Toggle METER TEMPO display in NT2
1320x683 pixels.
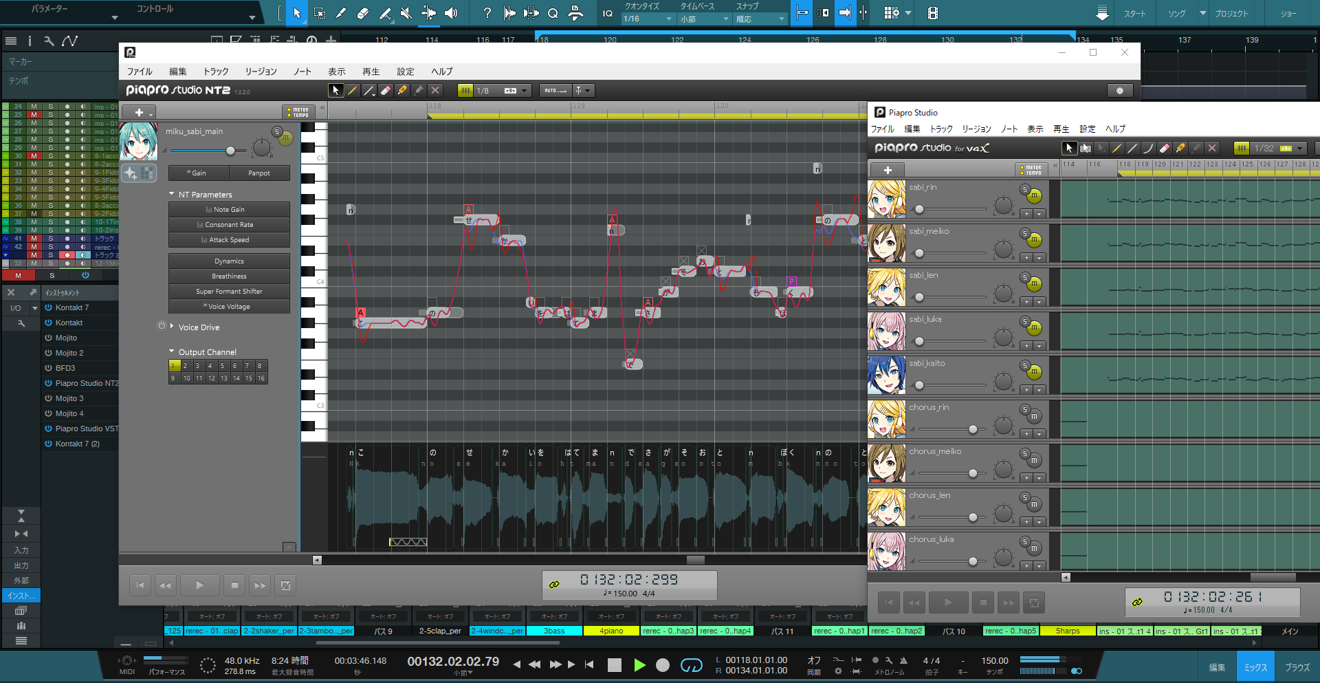(x=298, y=112)
